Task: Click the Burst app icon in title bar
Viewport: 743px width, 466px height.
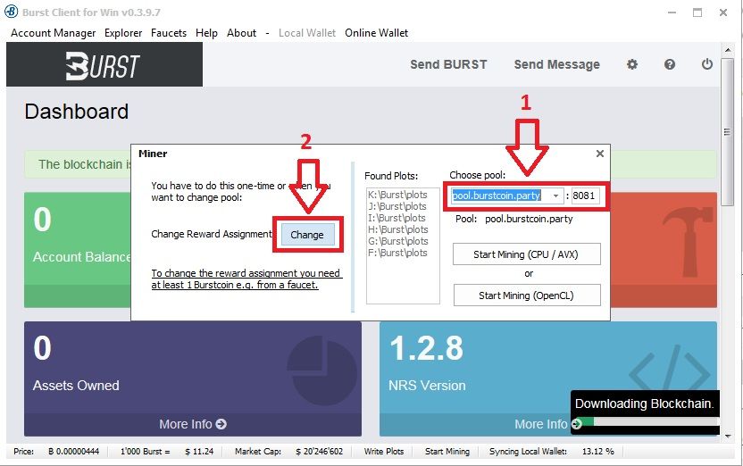Action: coord(11,12)
